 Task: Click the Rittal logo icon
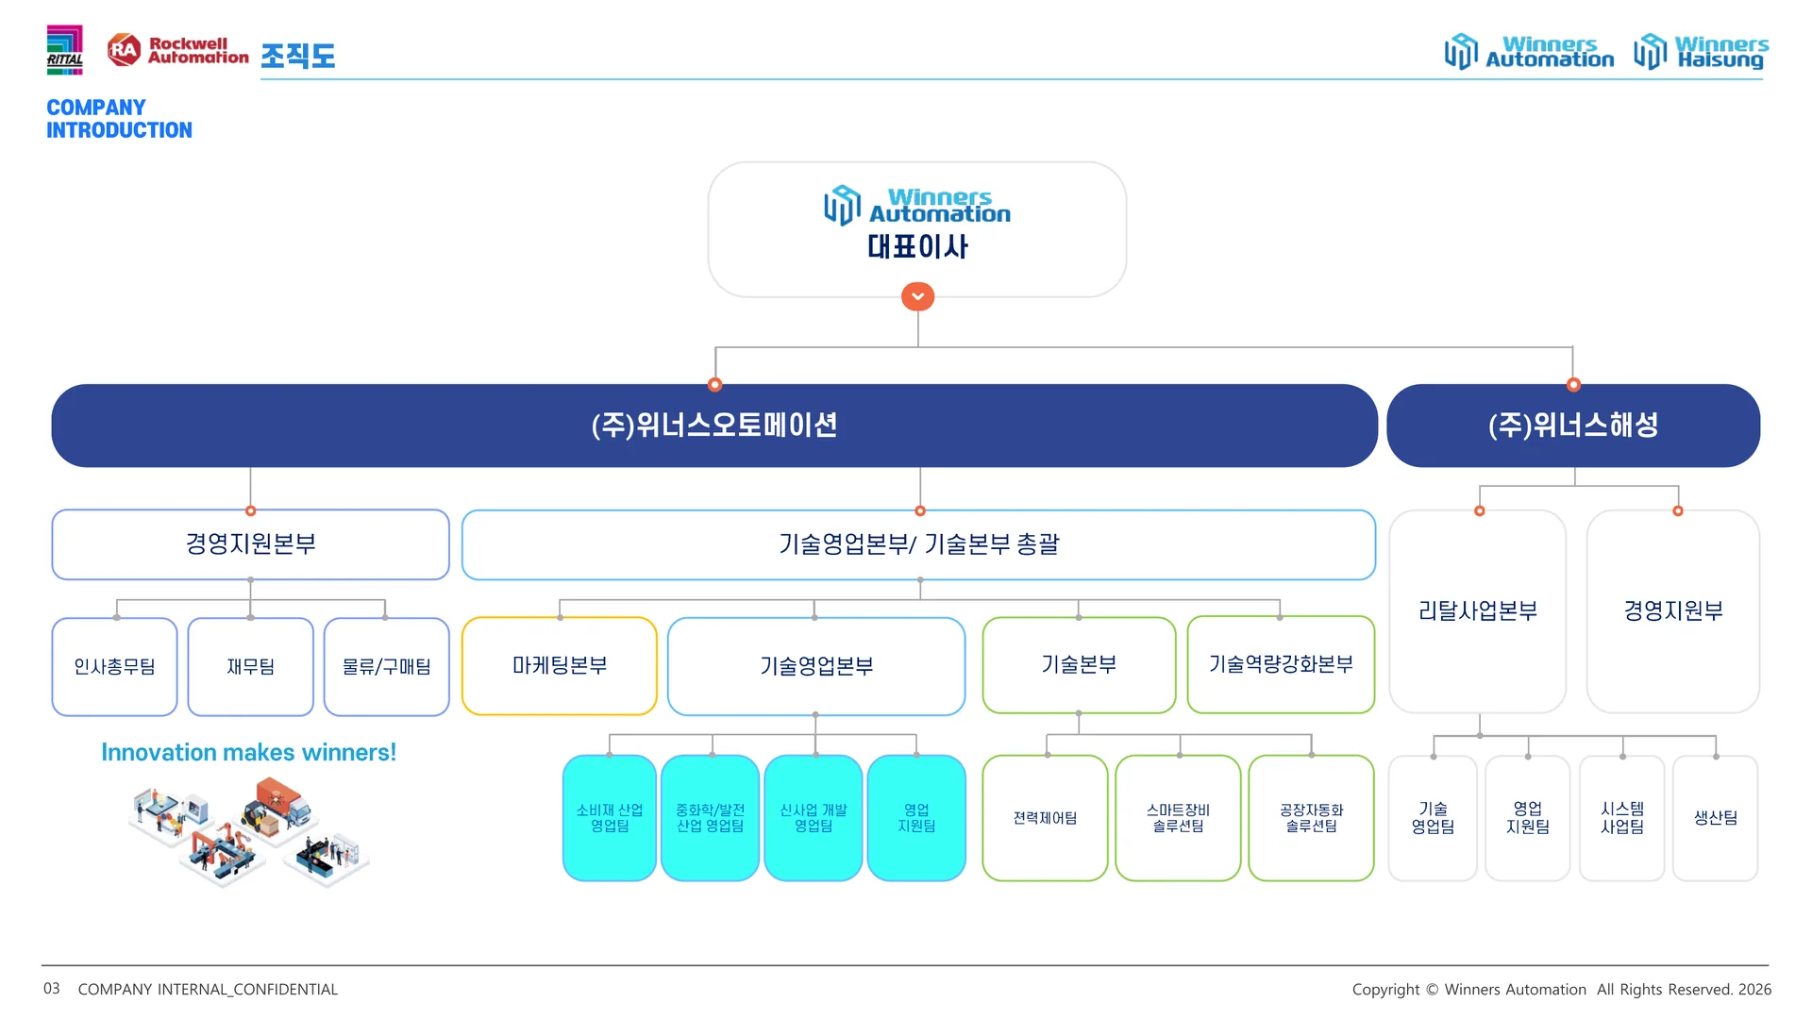65,50
